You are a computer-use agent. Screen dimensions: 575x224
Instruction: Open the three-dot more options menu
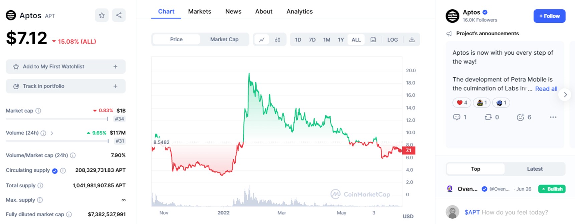pos(553,117)
